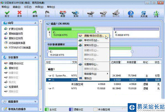Choose 创建分区(C) in context menu
165x112 pixels.
94,50
